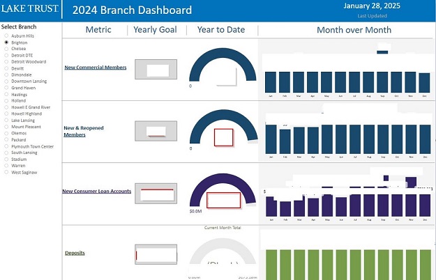The image size is (436, 280).
Task: Open the Deposits metric link
Action: click(x=75, y=253)
